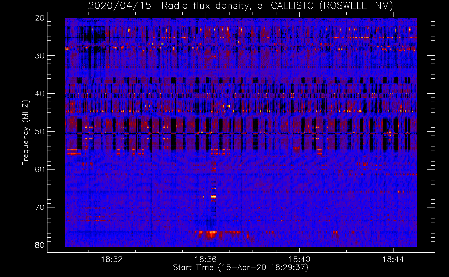This screenshot has height=277, width=449.
Task: Click the 'Frequency (MHZ)' axis label
Action: 26,133
